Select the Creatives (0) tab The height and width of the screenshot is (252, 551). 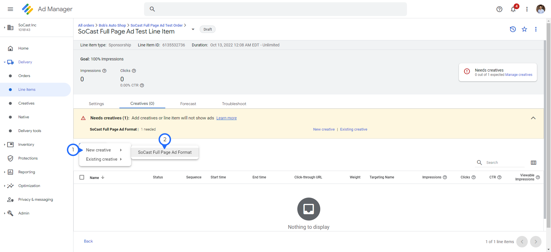tap(142, 103)
